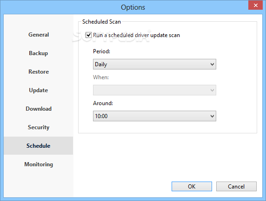Click the Cancel button
The height and width of the screenshot is (201, 266).
tap(236, 187)
